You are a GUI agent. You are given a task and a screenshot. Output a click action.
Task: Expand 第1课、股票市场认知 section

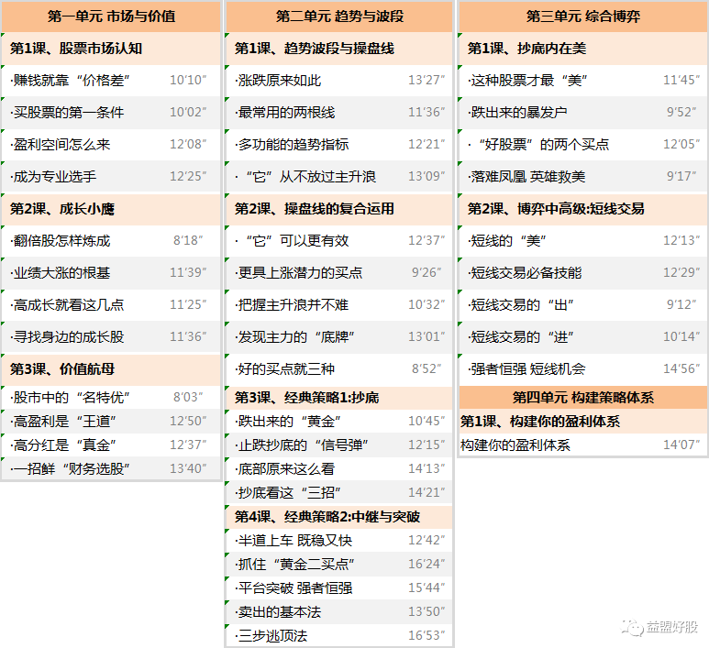coord(76,49)
